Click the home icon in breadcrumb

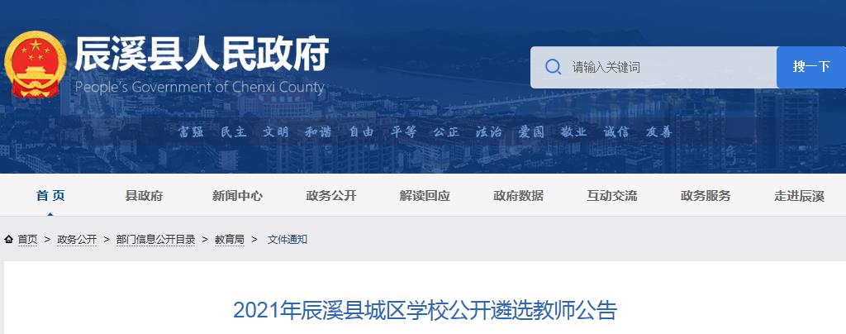point(8,239)
